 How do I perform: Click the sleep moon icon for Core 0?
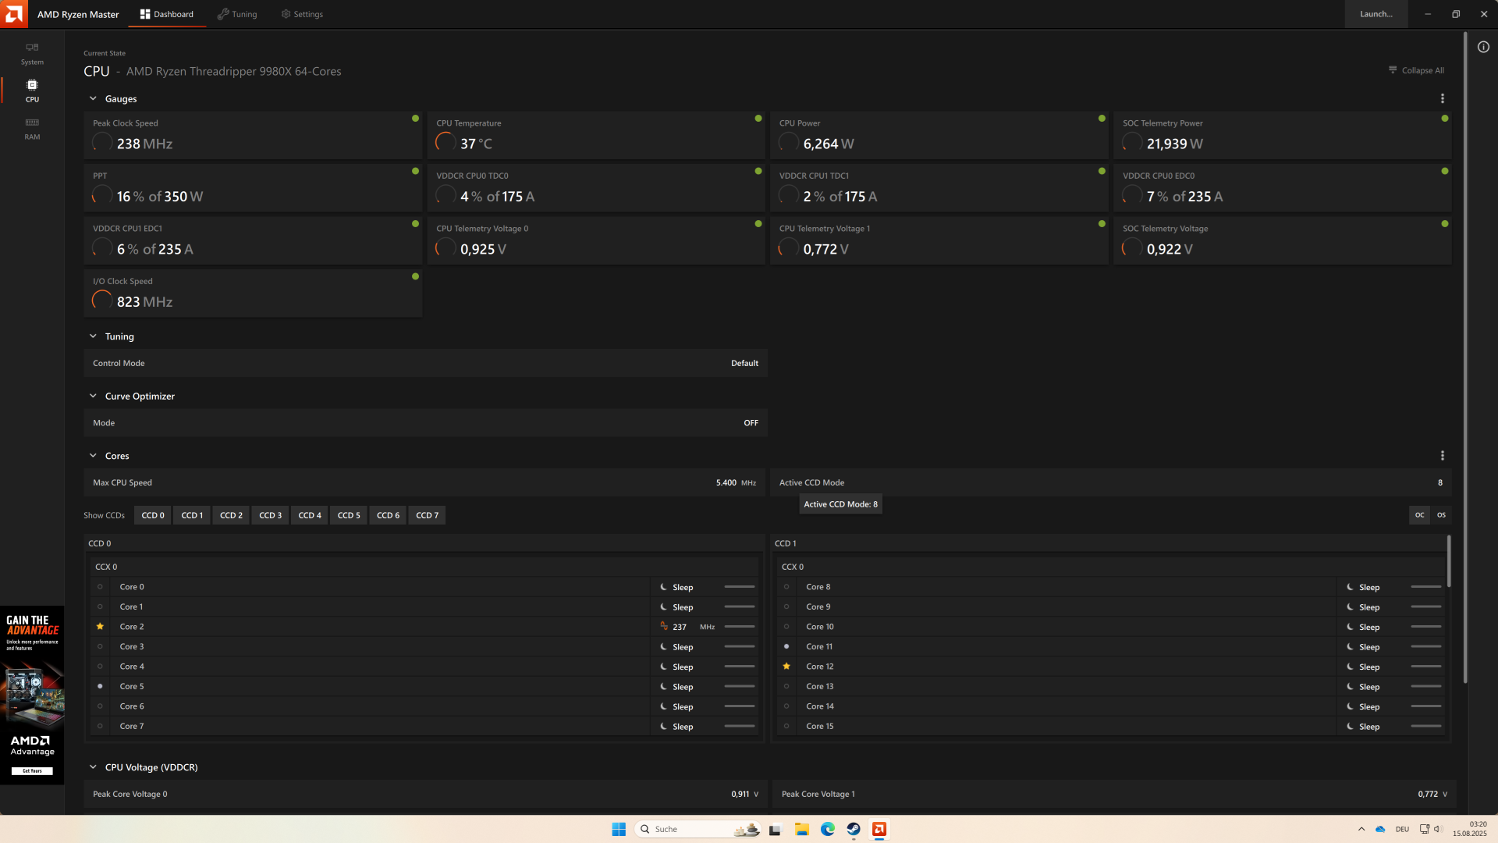663,587
